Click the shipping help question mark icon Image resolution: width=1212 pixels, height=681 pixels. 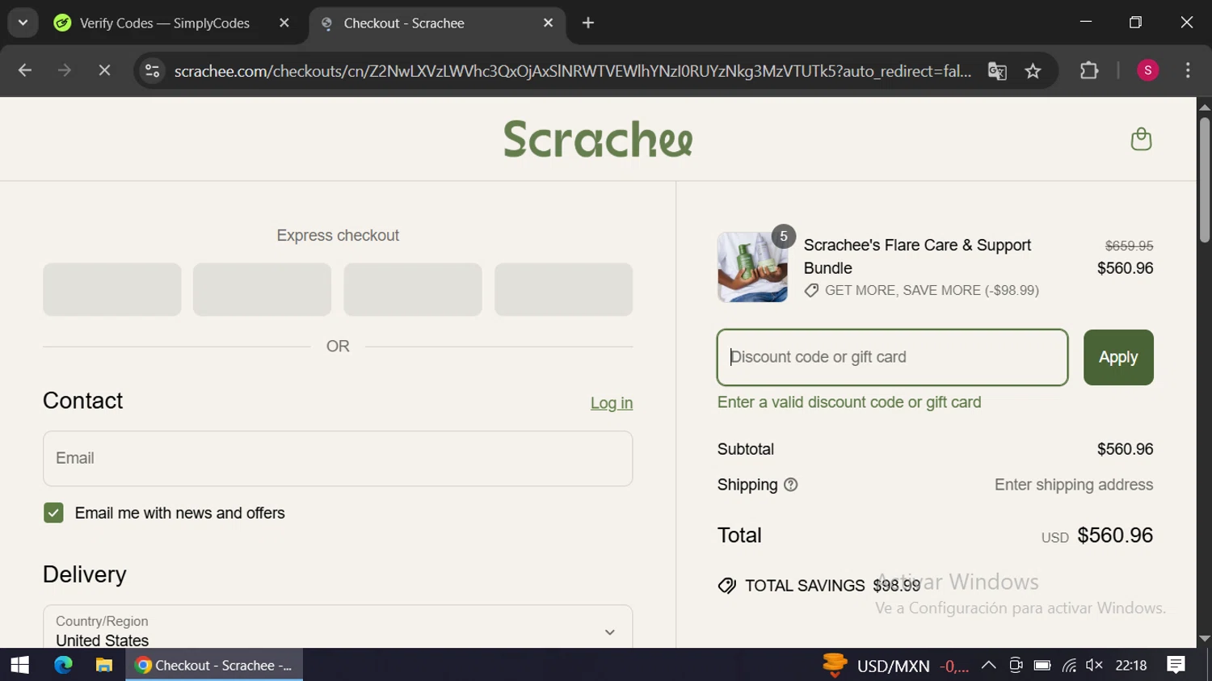791,485
